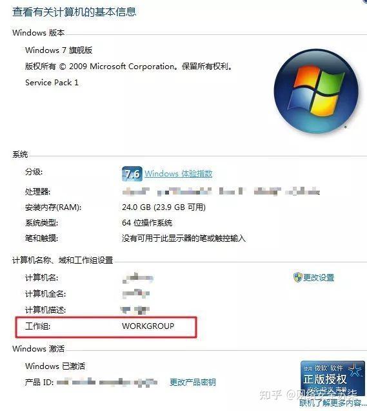The image size is (367, 411).
Task: Click the 查看有关计算机的基本信息 heading
Action: (74, 12)
